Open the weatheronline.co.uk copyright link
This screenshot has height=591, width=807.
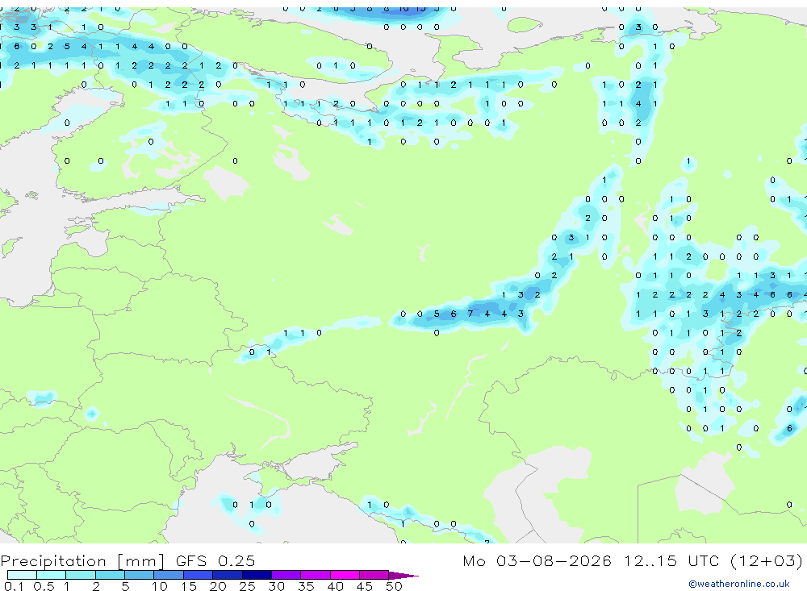click(739, 584)
